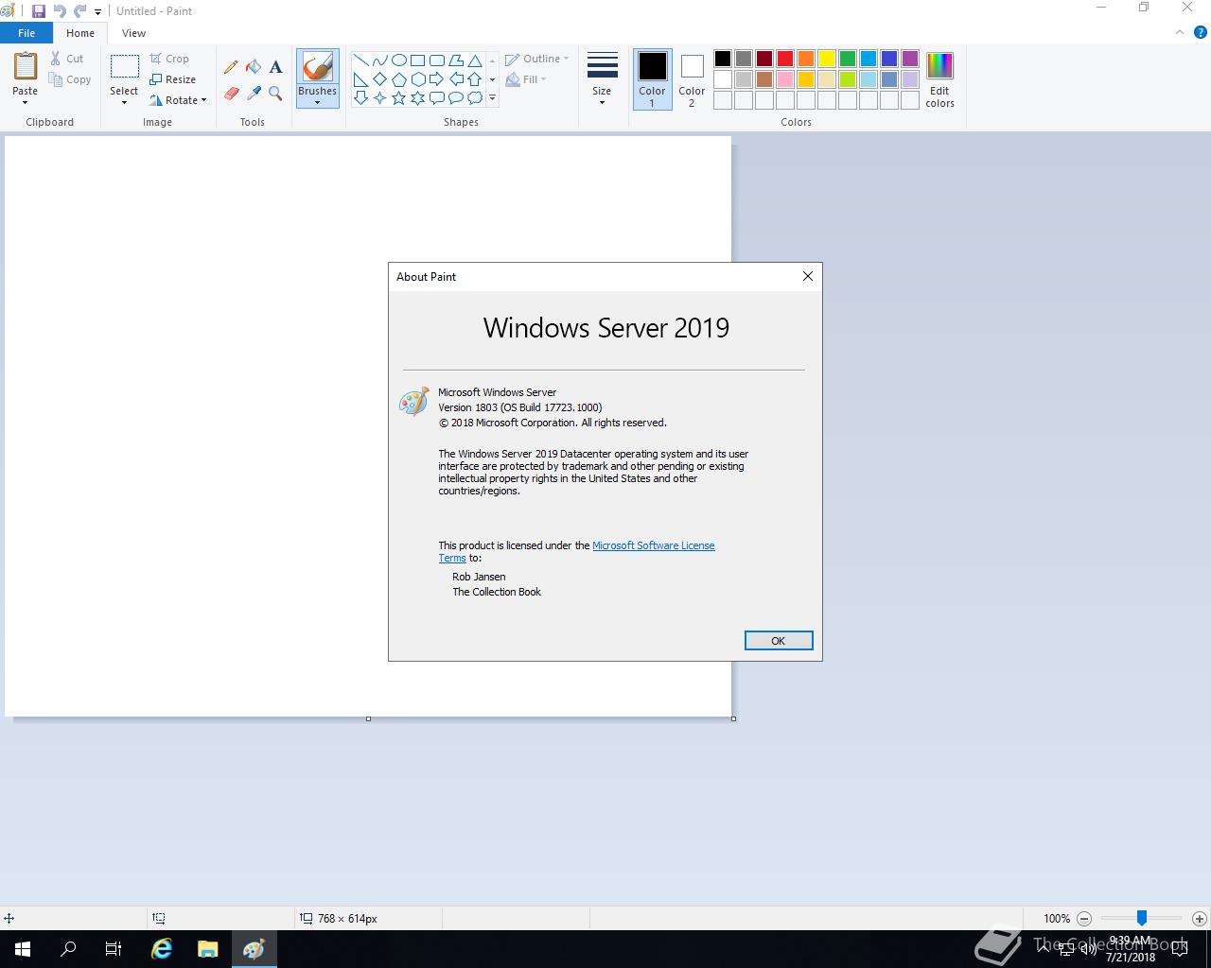Image resolution: width=1211 pixels, height=968 pixels.
Task: Select the Magnifier tool
Action: [x=275, y=93]
